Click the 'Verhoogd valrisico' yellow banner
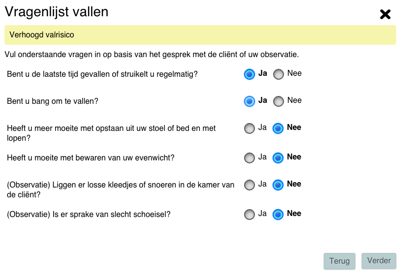Screen dimensions: 407x278 coord(200,35)
